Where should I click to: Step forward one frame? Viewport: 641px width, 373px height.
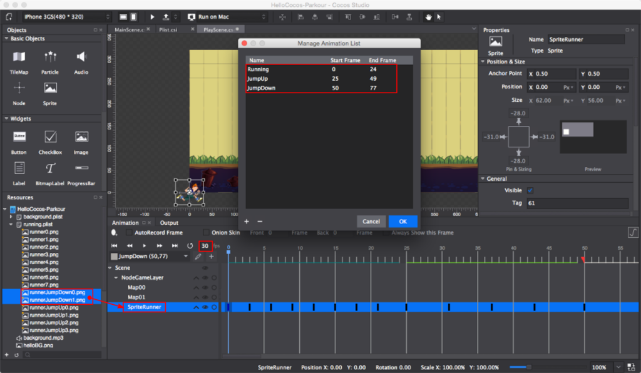[x=160, y=245]
